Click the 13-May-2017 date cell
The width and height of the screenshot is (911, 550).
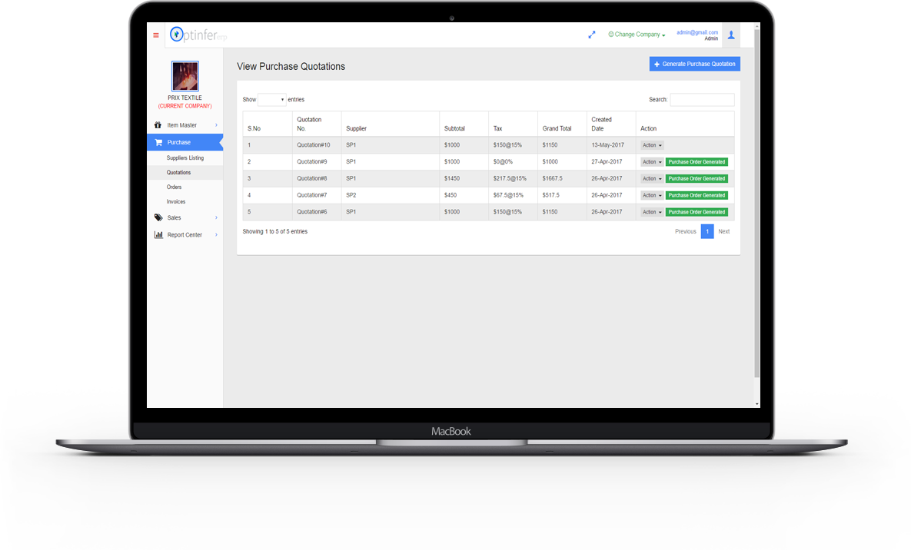coord(611,145)
